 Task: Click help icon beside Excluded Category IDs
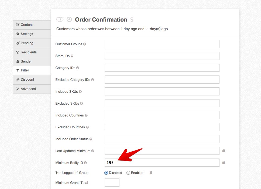92,80
